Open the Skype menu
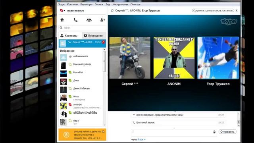The height and width of the screenshot is (143, 254). tap(62, 4)
